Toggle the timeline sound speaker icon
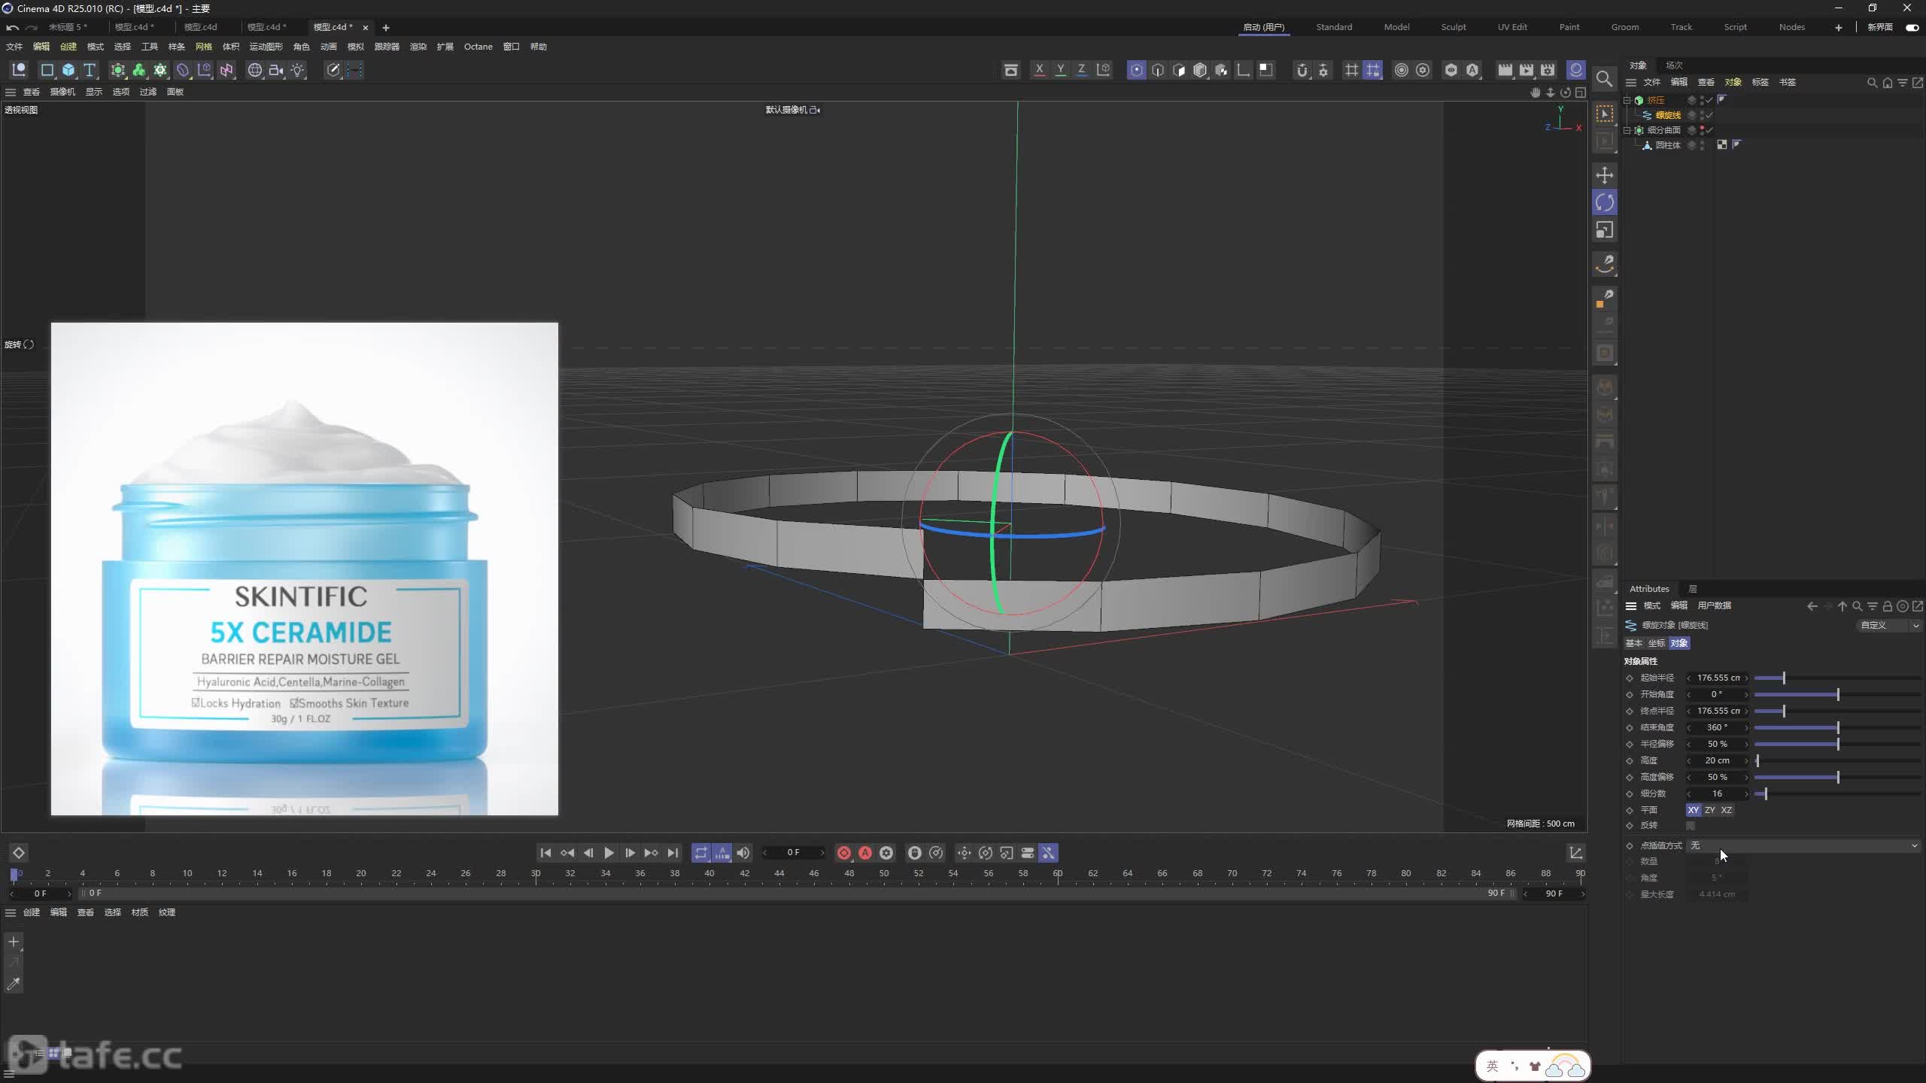Image resolution: width=1926 pixels, height=1083 pixels. click(x=743, y=853)
